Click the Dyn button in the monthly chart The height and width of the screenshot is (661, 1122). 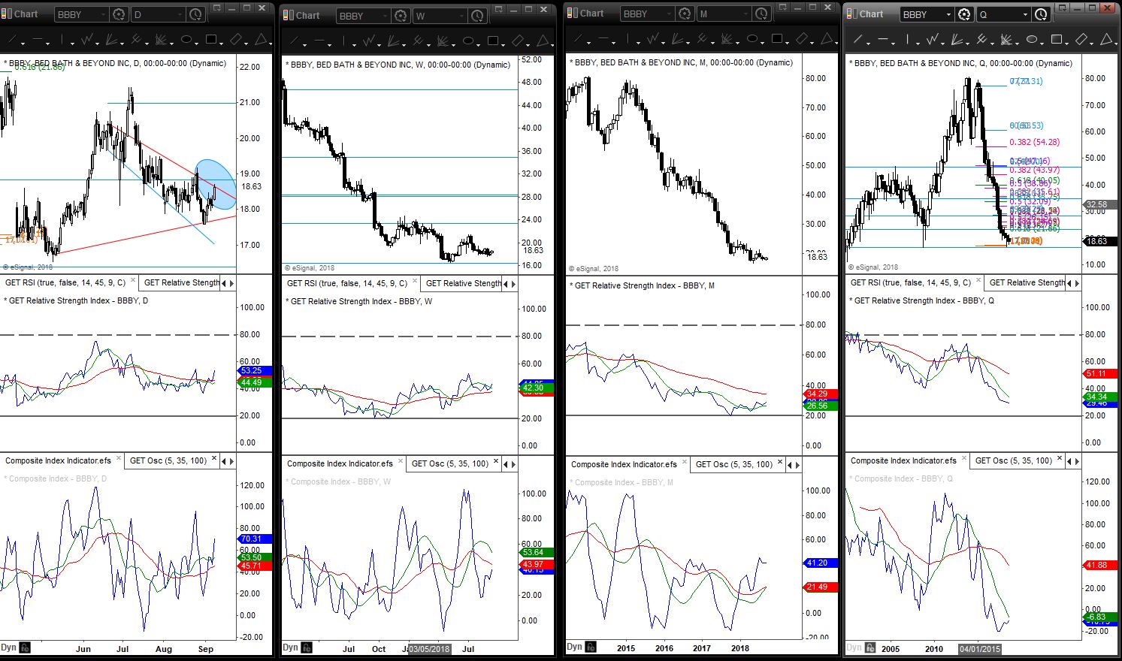pos(574,646)
